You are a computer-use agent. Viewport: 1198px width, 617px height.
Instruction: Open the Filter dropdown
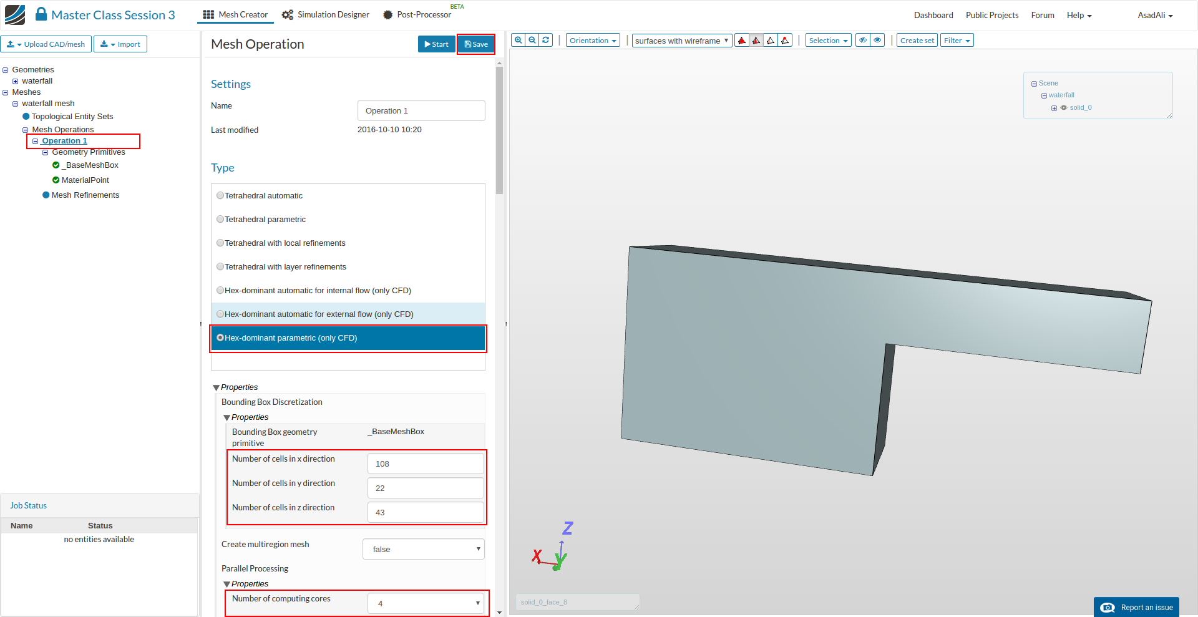pos(957,41)
